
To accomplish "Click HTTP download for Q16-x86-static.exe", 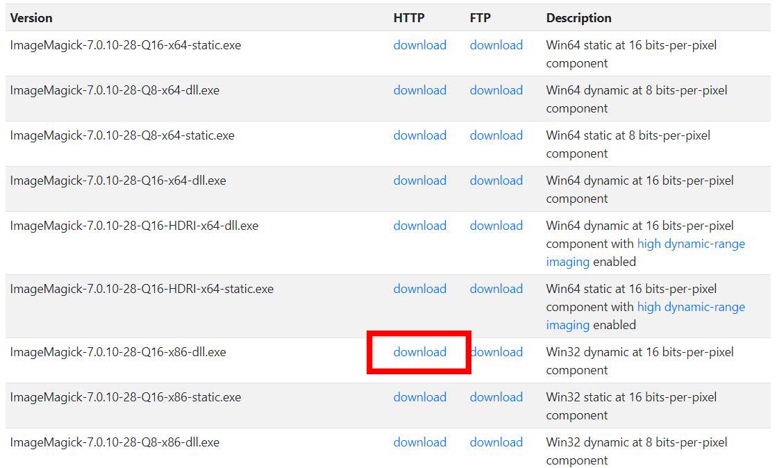I will pyautogui.click(x=419, y=397).
